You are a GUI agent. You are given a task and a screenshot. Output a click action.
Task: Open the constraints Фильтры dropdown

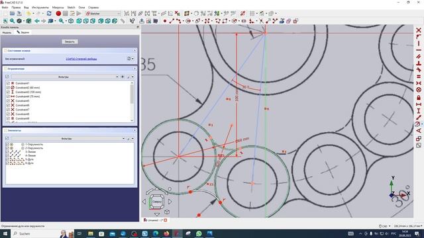(65, 77)
